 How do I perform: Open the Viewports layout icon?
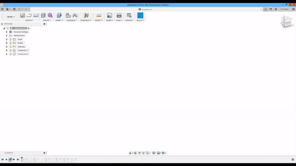pos(163,153)
